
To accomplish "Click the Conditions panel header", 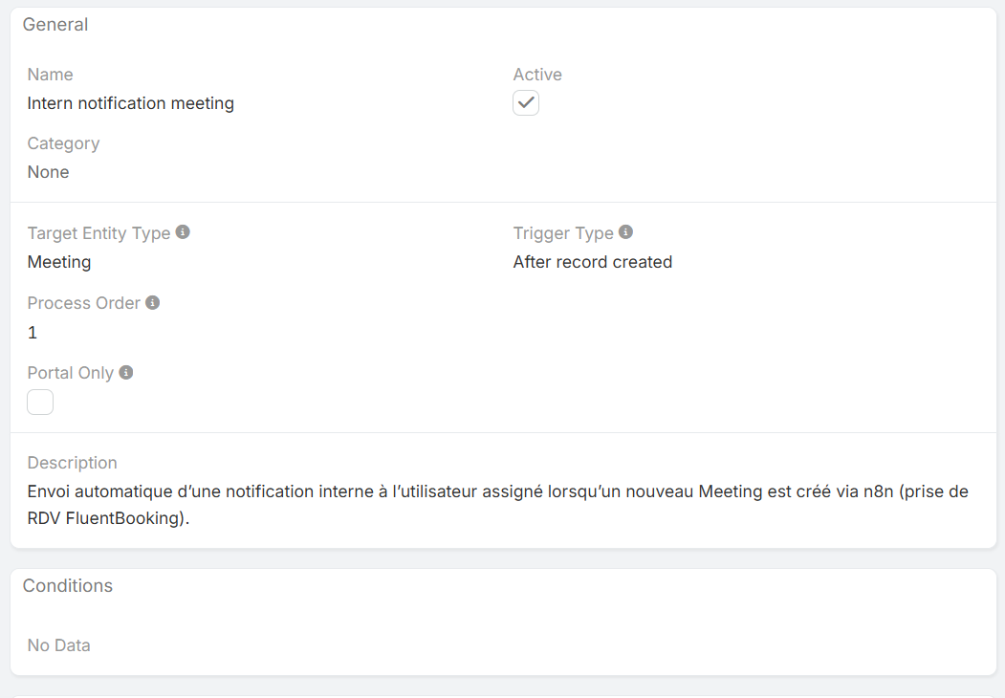I will tap(68, 586).
